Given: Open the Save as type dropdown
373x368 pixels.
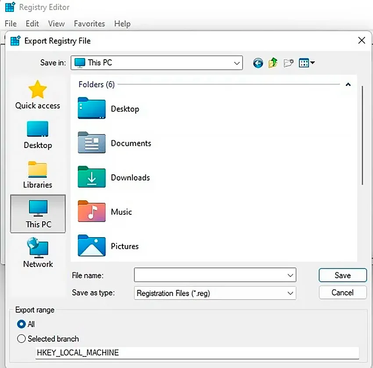Looking at the screenshot, I should point(215,293).
